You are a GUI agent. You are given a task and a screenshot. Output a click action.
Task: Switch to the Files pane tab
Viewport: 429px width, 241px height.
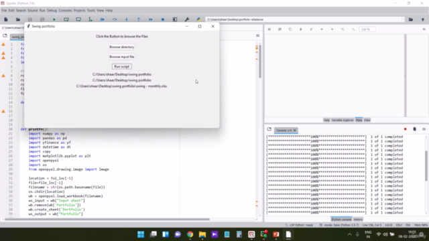tap(367, 120)
